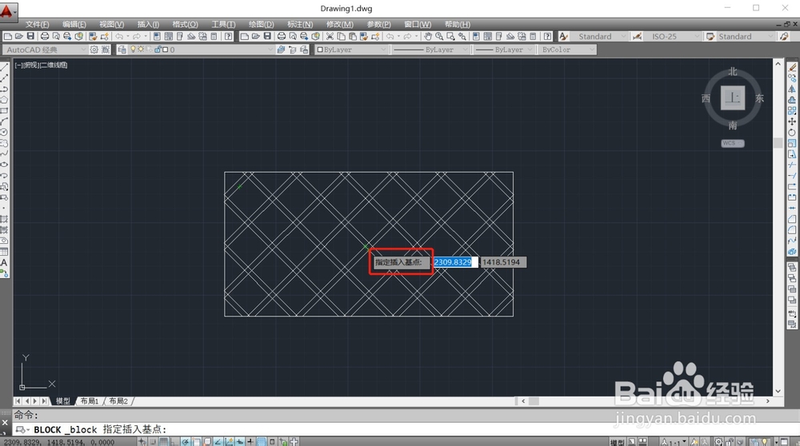Screen dimensions: 800x446
Task: Toggle layer 0 on/off light bulb
Action: coord(133,50)
